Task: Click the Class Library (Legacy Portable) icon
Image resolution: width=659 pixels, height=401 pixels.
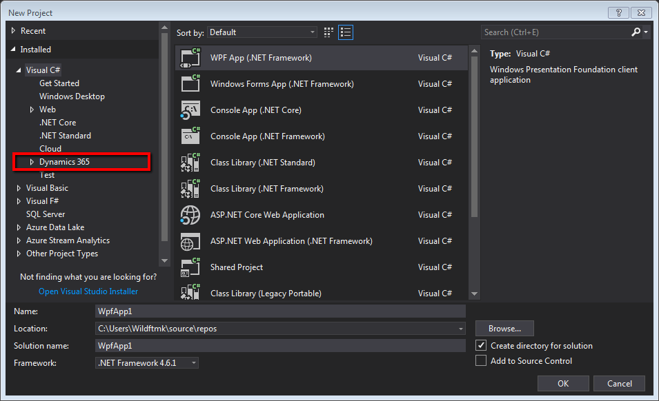Action: click(190, 292)
